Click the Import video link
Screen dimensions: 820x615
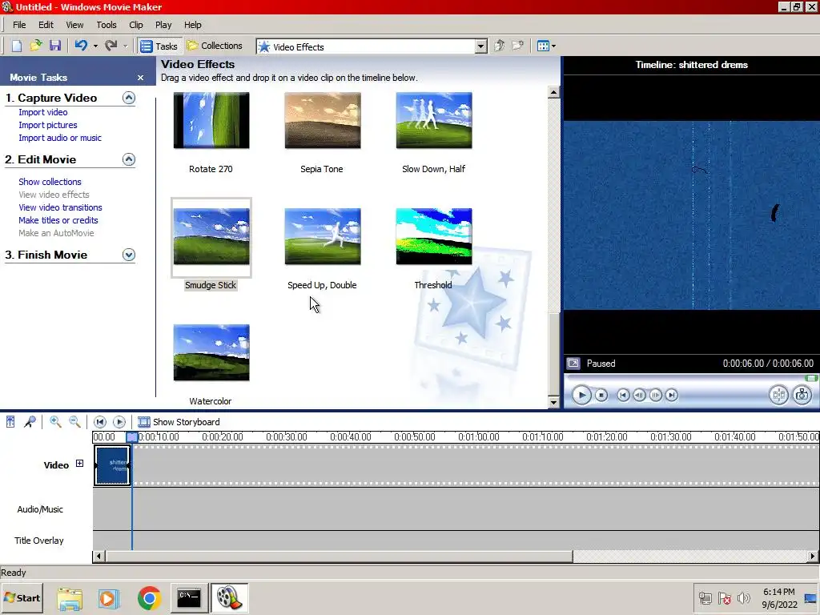pos(43,112)
